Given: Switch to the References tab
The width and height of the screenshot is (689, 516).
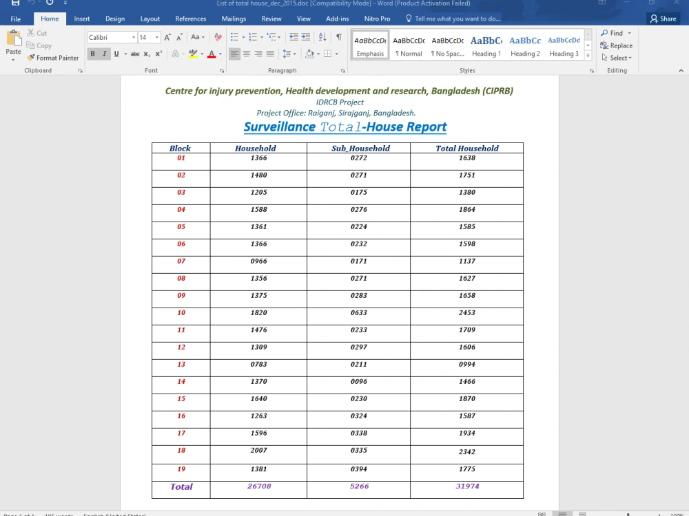Looking at the screenshot, I should (x=191, y=19).
